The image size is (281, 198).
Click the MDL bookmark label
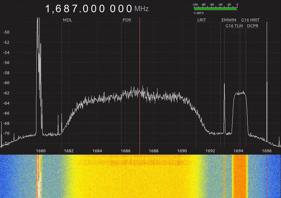(x=67, y=20)
